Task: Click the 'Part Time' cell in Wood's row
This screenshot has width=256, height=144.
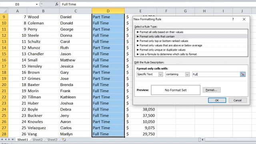Action: click(x=108, y=17)
